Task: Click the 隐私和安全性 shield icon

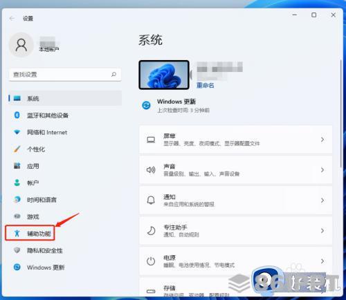Action: (x=17, y=250)
